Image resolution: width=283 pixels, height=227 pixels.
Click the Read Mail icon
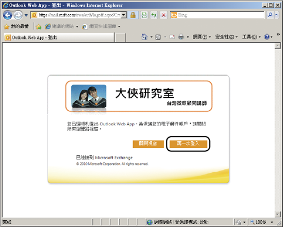pyautogui.click(x=172, y=37)
